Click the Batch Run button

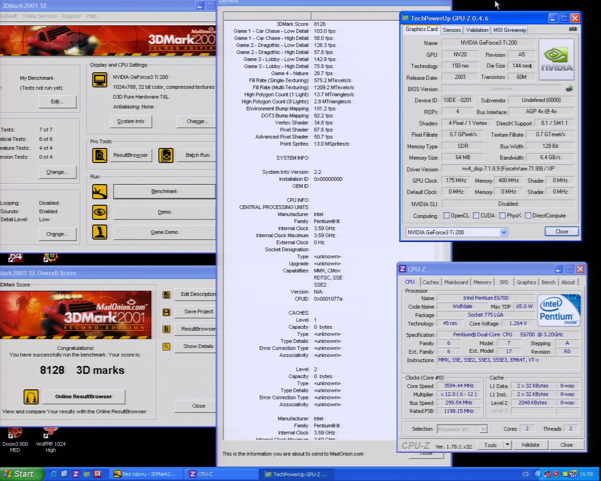(x=197, y=155)
